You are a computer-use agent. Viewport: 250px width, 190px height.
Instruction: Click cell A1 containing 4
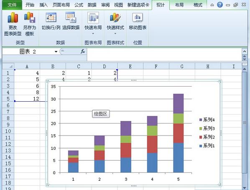(27, 73)
